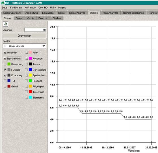This screenshot has width=158, height=153.
Task: Enable the TSI checkbox
Action: [5, 81]
